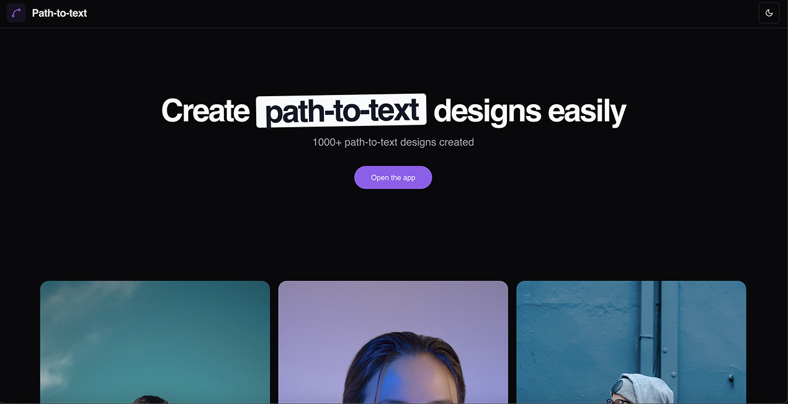Select the rightmost blue-wall hoodie design
This screenshot has width=788, height=404.
coord(631,341)
